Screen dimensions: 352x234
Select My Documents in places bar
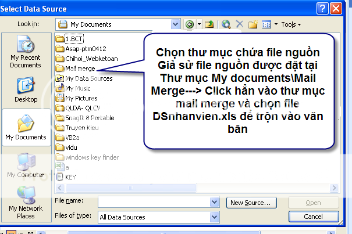tap(26, 127)
